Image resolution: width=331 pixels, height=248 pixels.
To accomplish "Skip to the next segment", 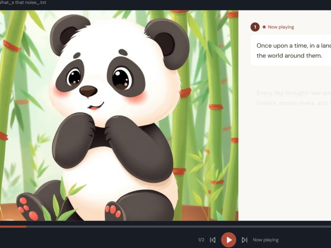I will coord(245,240).
